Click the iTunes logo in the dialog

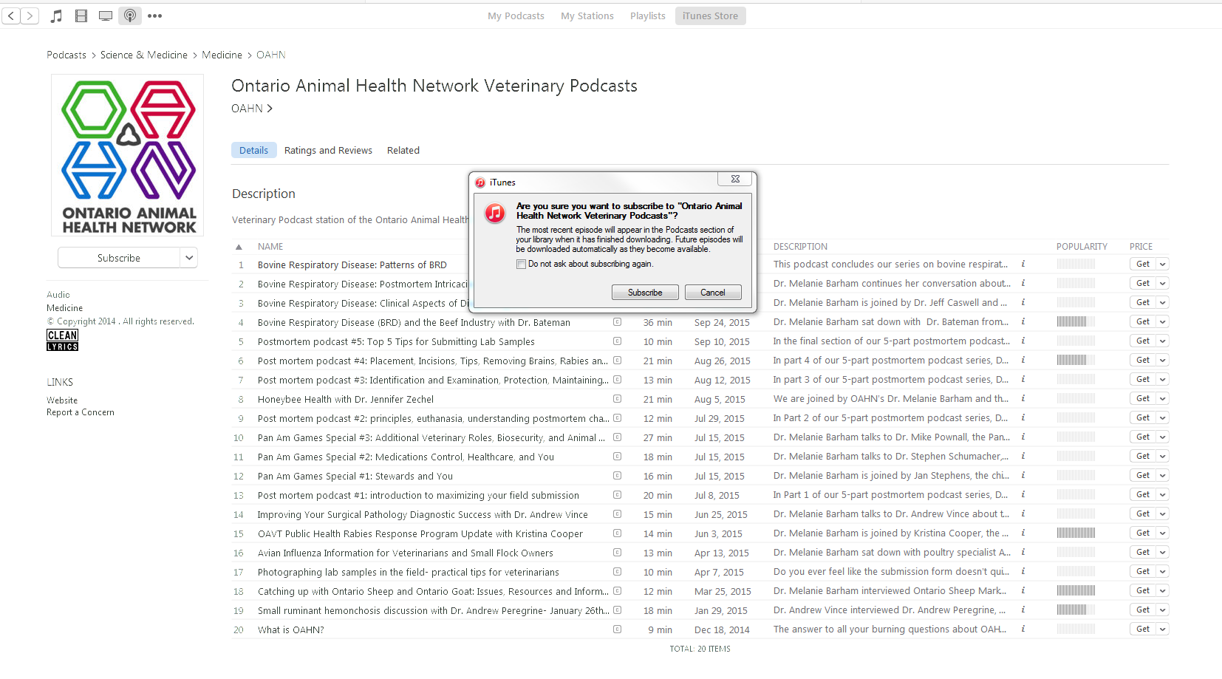pos(494,214)
